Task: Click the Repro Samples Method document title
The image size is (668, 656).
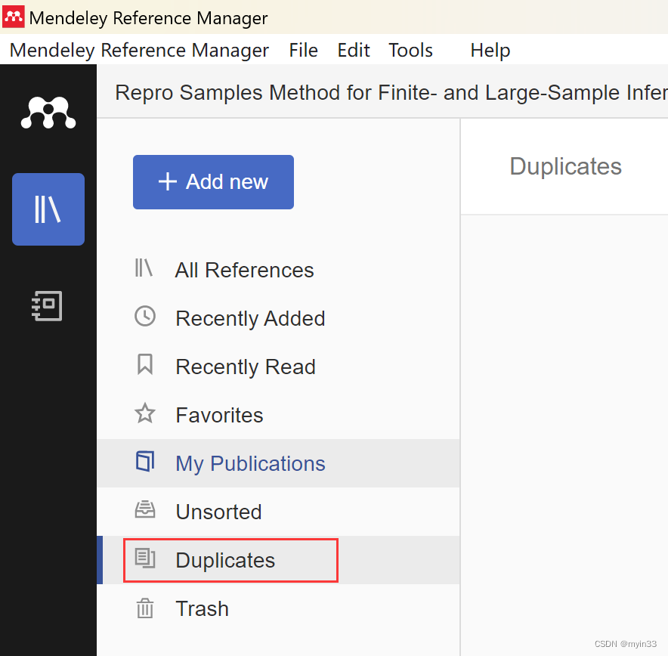Action: [391, 92]
